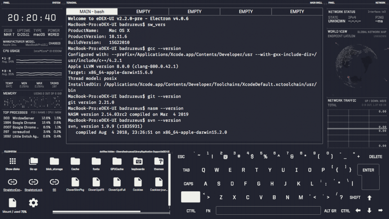Click the 20:20:40 clock

coord(32,18)
